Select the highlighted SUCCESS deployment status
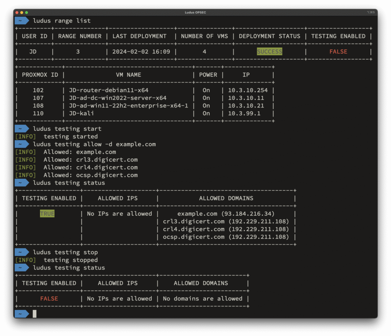The image size is (391, 336). 269,52
